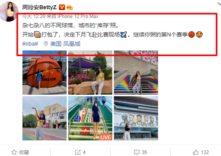Screen dimensions: 221x156
Task: Click the username 周玲安BettyZ
Action: tap(39, 7)
